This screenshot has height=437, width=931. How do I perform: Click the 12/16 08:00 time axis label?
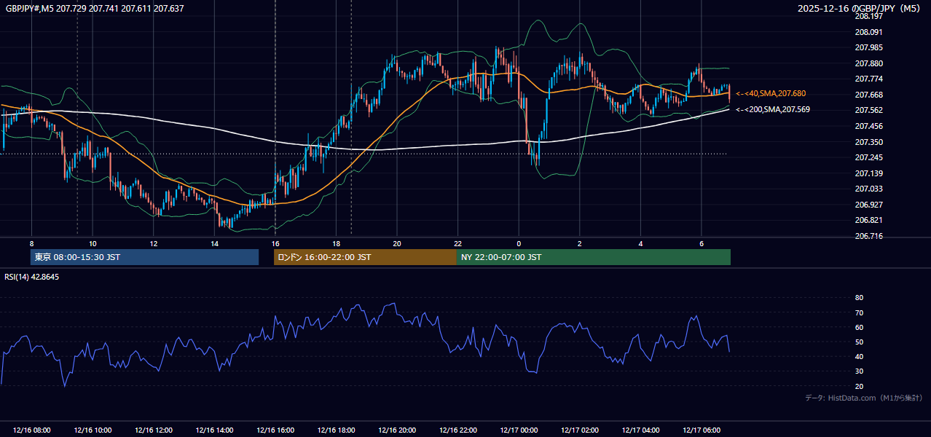click(32, 430)
